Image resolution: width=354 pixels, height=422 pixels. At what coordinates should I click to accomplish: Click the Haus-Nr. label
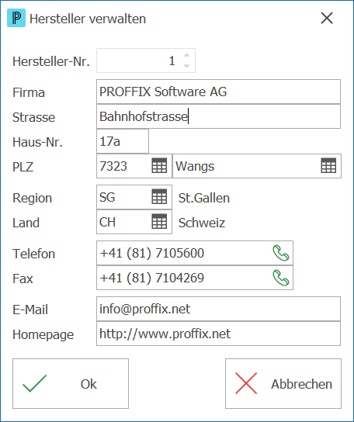click(x=37, y=142)
